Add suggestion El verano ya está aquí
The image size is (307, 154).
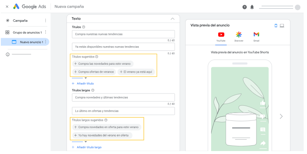click(136, 72)
